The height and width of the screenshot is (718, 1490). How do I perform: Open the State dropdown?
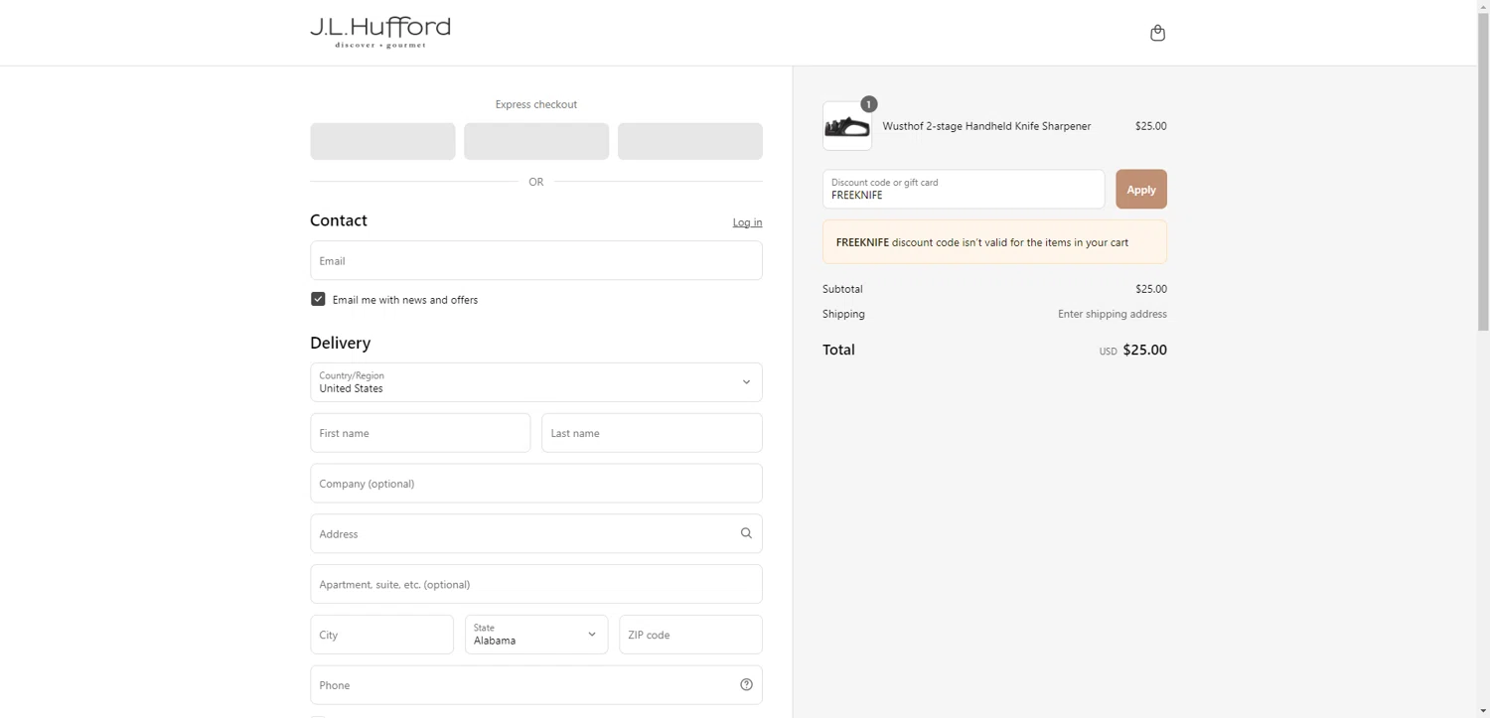(536, 635)
